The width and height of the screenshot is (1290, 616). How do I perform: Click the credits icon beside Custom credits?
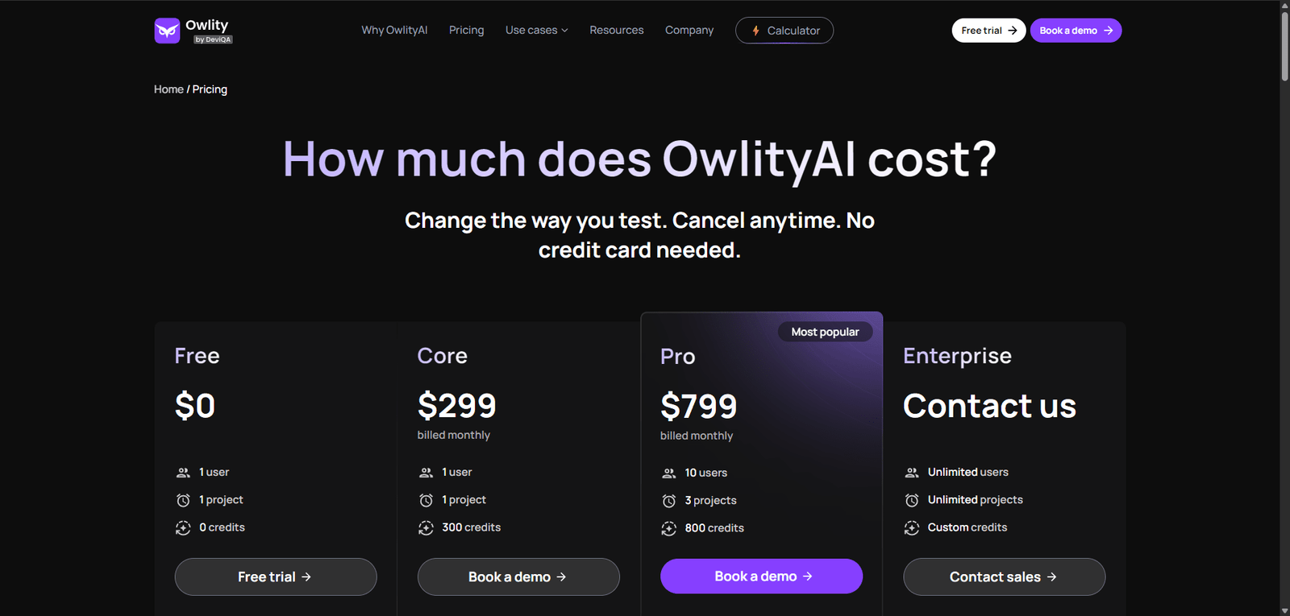[x=912, y=528]
